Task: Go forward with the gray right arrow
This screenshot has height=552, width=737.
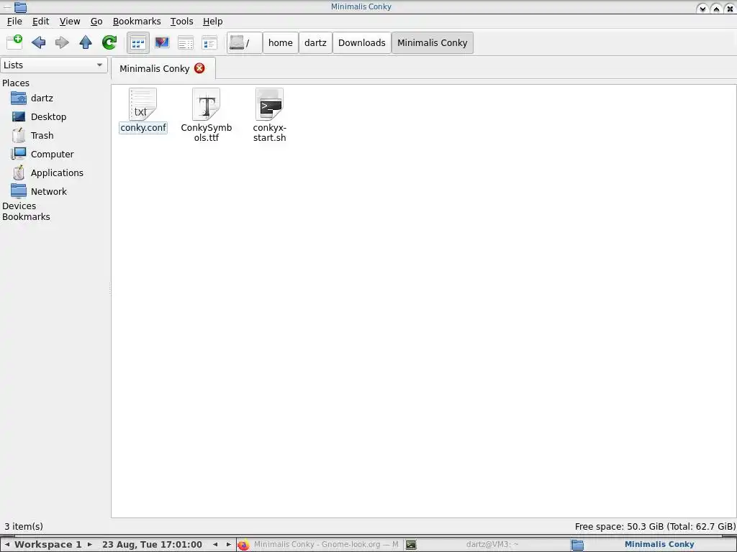Action: [x=62, y=42]
